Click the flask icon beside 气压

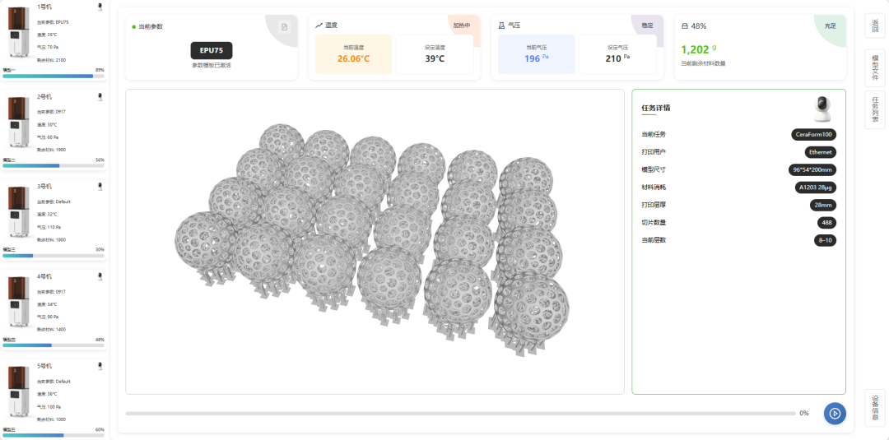(501, 25)
